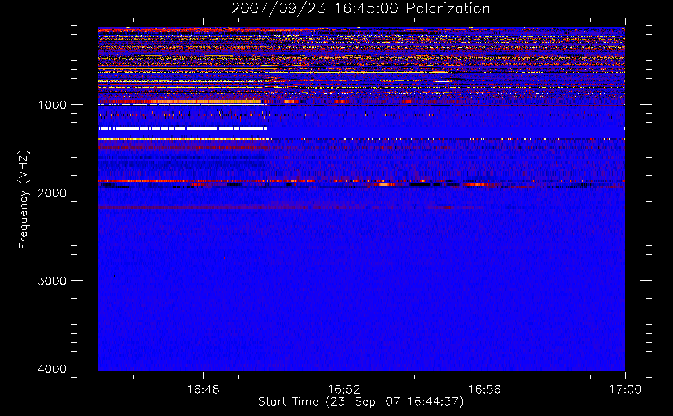Click the plot title '2007/09/23 16:45:00 Polarization'
Viewport: 673px width, 416px height.
click(x=361, y=8)
